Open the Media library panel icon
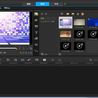This screenshot has height=98, width=98. pos(36,14)
